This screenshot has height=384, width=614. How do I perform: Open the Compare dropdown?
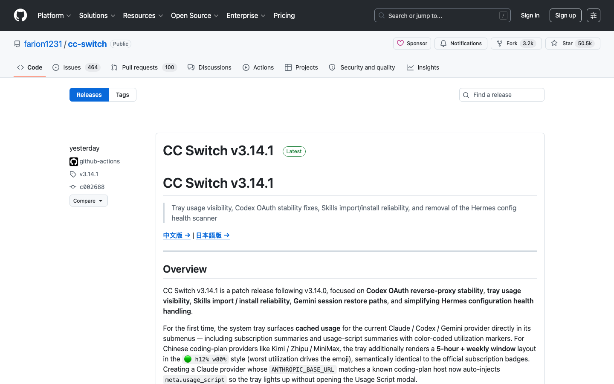[x=88, y=201]
